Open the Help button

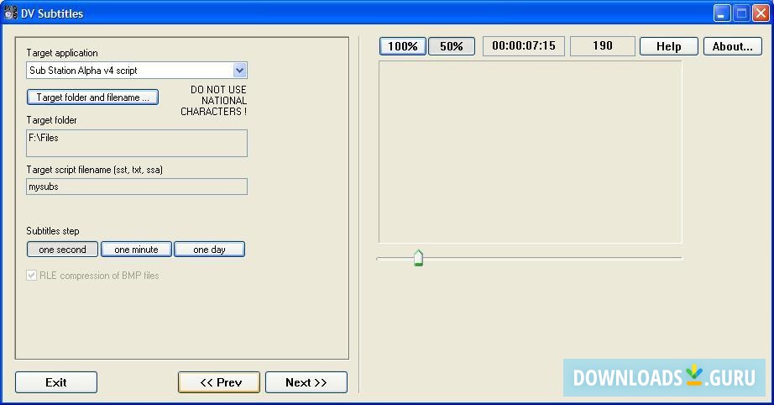coord(669,46)
